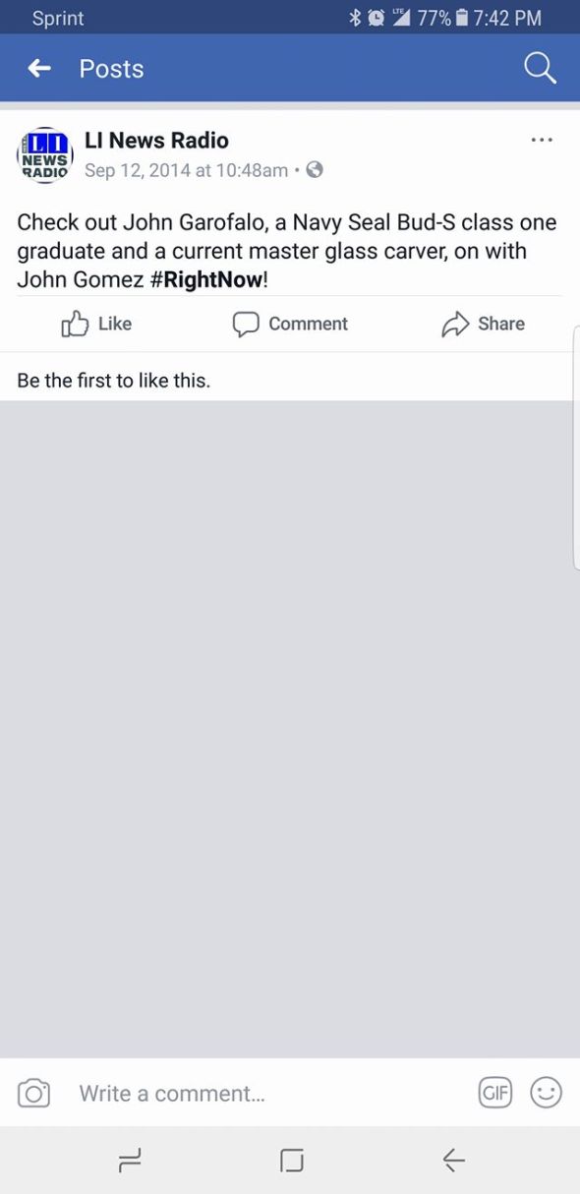Open the GIF picker
The image size is (580, 1194).
point(495,1092)
